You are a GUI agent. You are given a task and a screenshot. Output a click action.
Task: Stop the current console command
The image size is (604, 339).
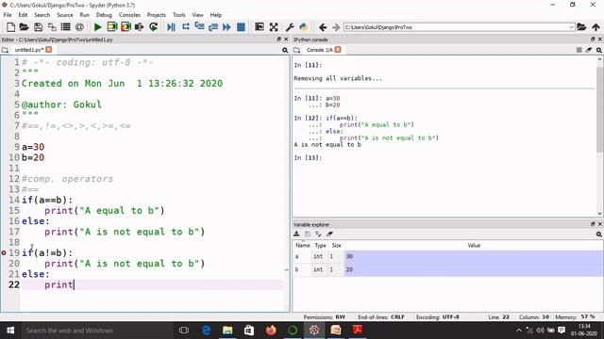click(x=579, y=50)
